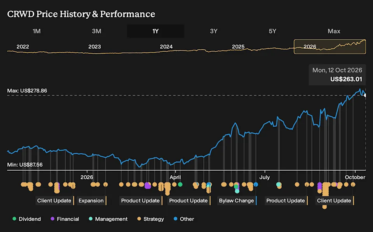Click the CRWD Price History & Performance title

[x=81, y=14]
